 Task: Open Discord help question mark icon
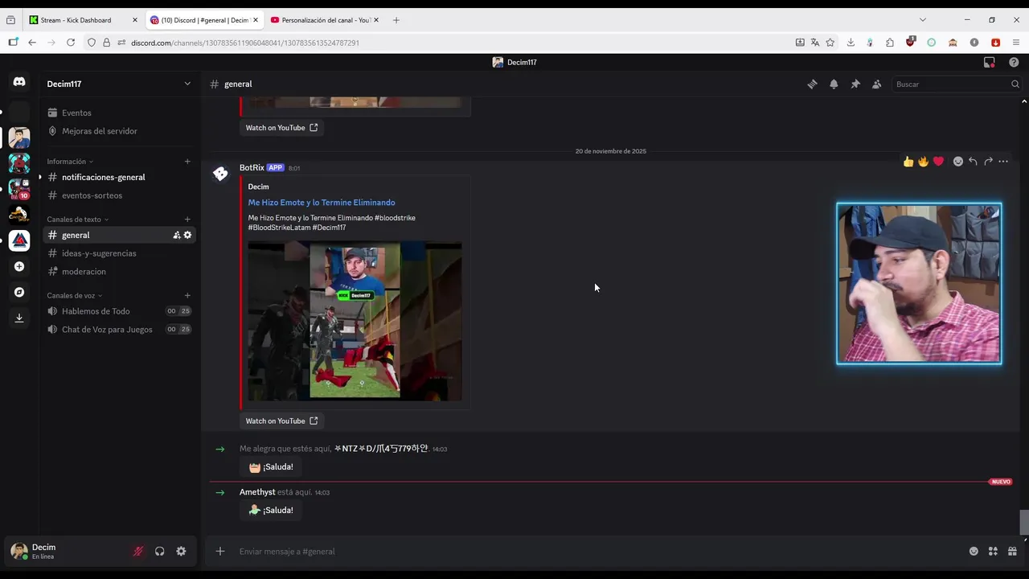coord(1014,62)
